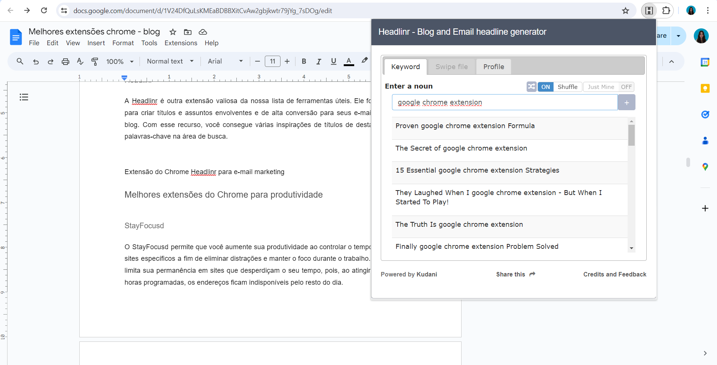Click the print icon in Docs toolbar
This screenshot has width=717, height=365.
tap(65, 62)
